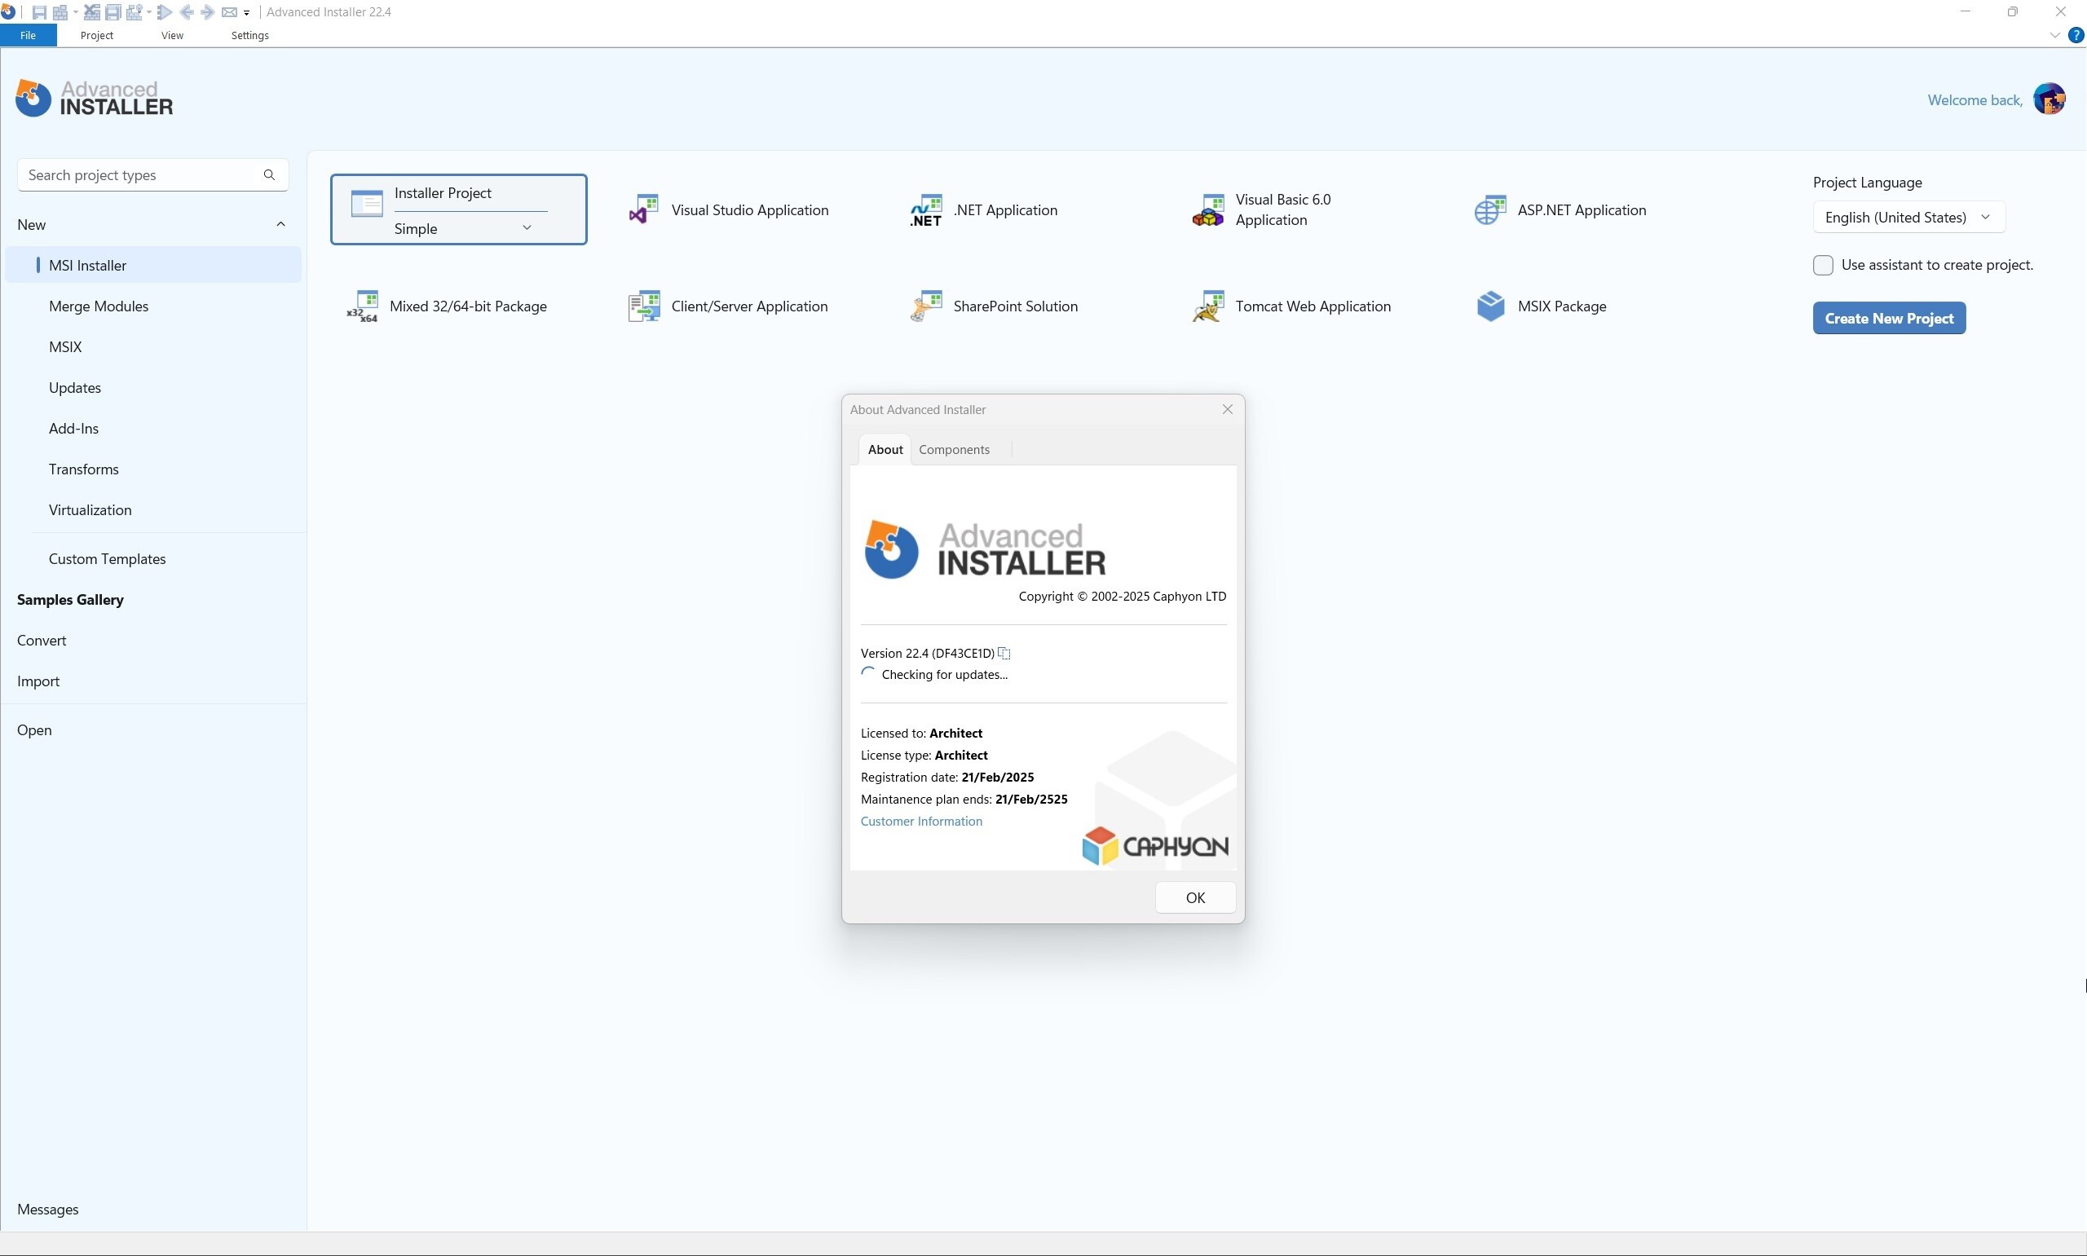The height and width of the screenshot is (1256, 2087).
Task: Open the View ribbon tab
Action: [172, 36]
